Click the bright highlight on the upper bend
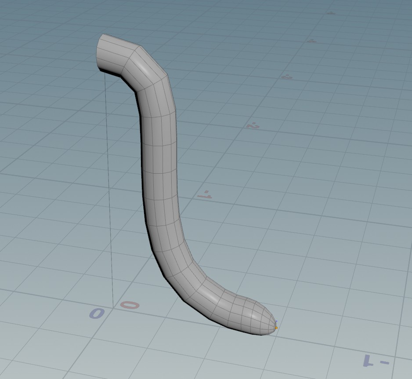 (x=143, y=66)
